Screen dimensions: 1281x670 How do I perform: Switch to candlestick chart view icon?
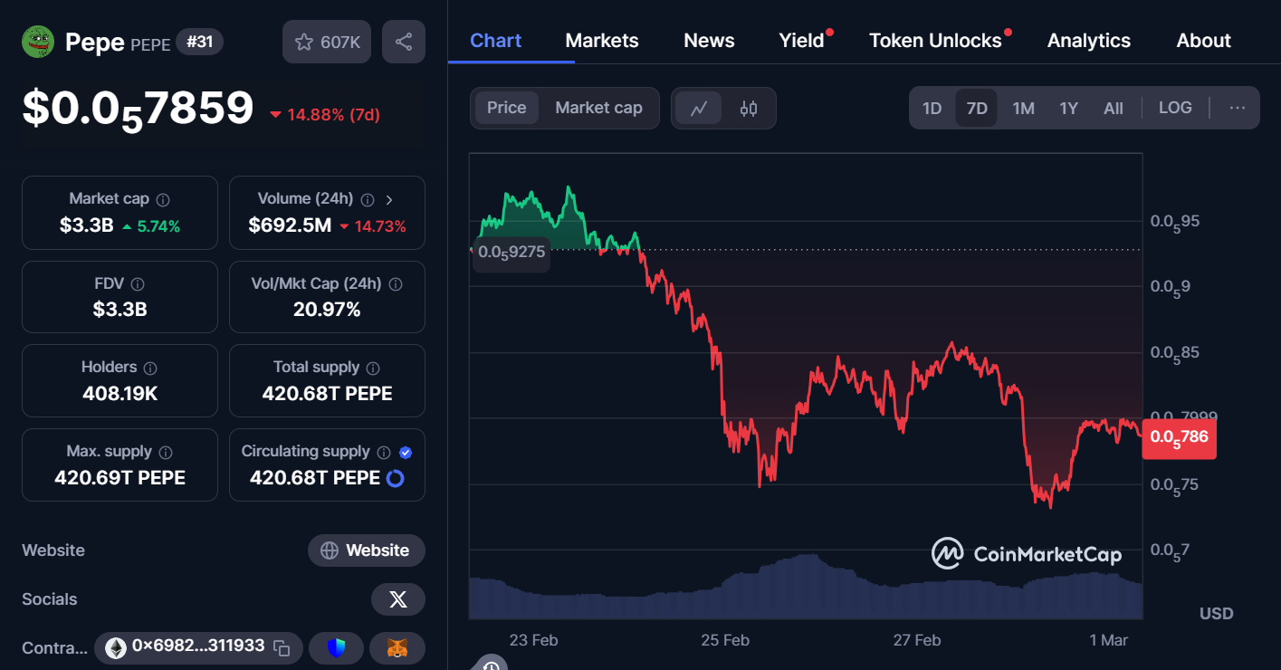749,109
